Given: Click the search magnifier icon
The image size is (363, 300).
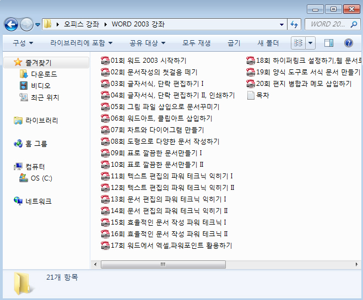Looking at the screenshot, I should (354, 24).
